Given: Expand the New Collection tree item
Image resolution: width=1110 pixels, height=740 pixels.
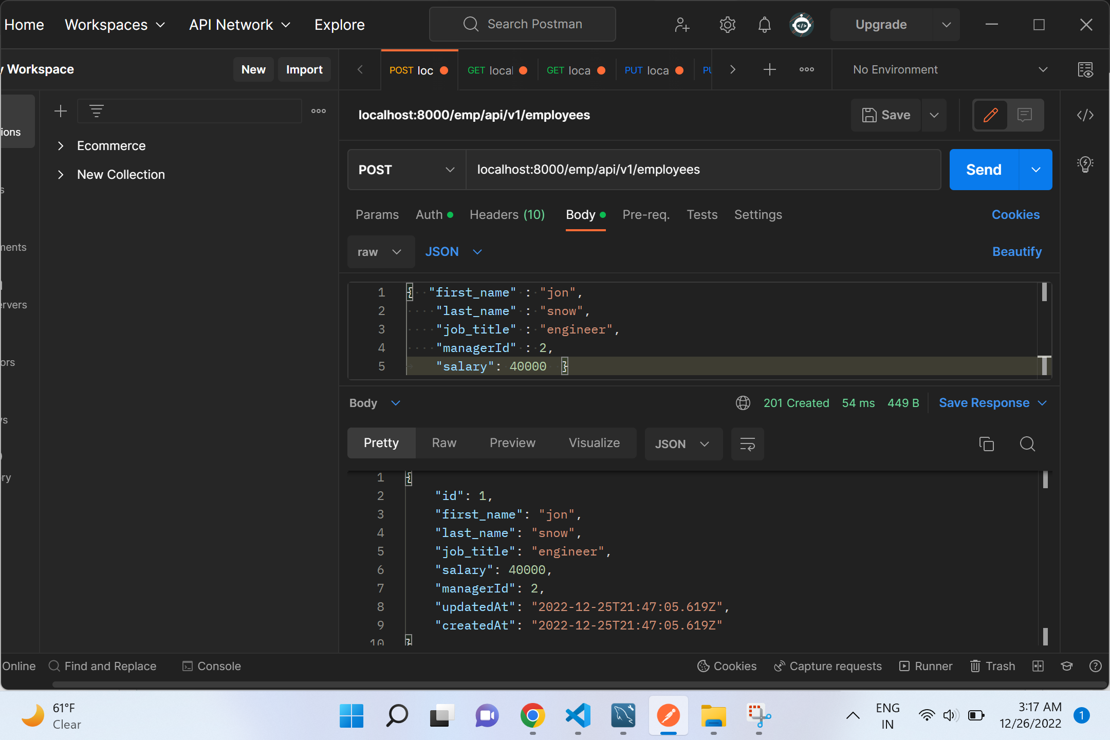Looking at the screenshot, I should (x=61, y=174).
